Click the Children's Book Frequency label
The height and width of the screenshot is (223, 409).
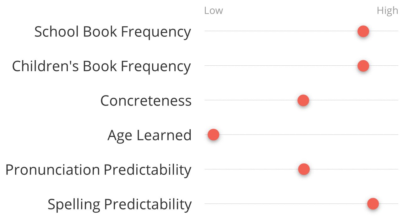pyautogui.click(x=101, y=67)
